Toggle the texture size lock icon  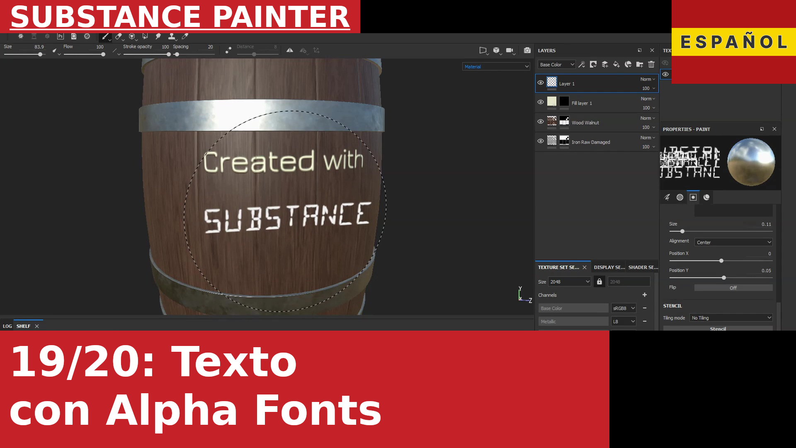[599, 282]
